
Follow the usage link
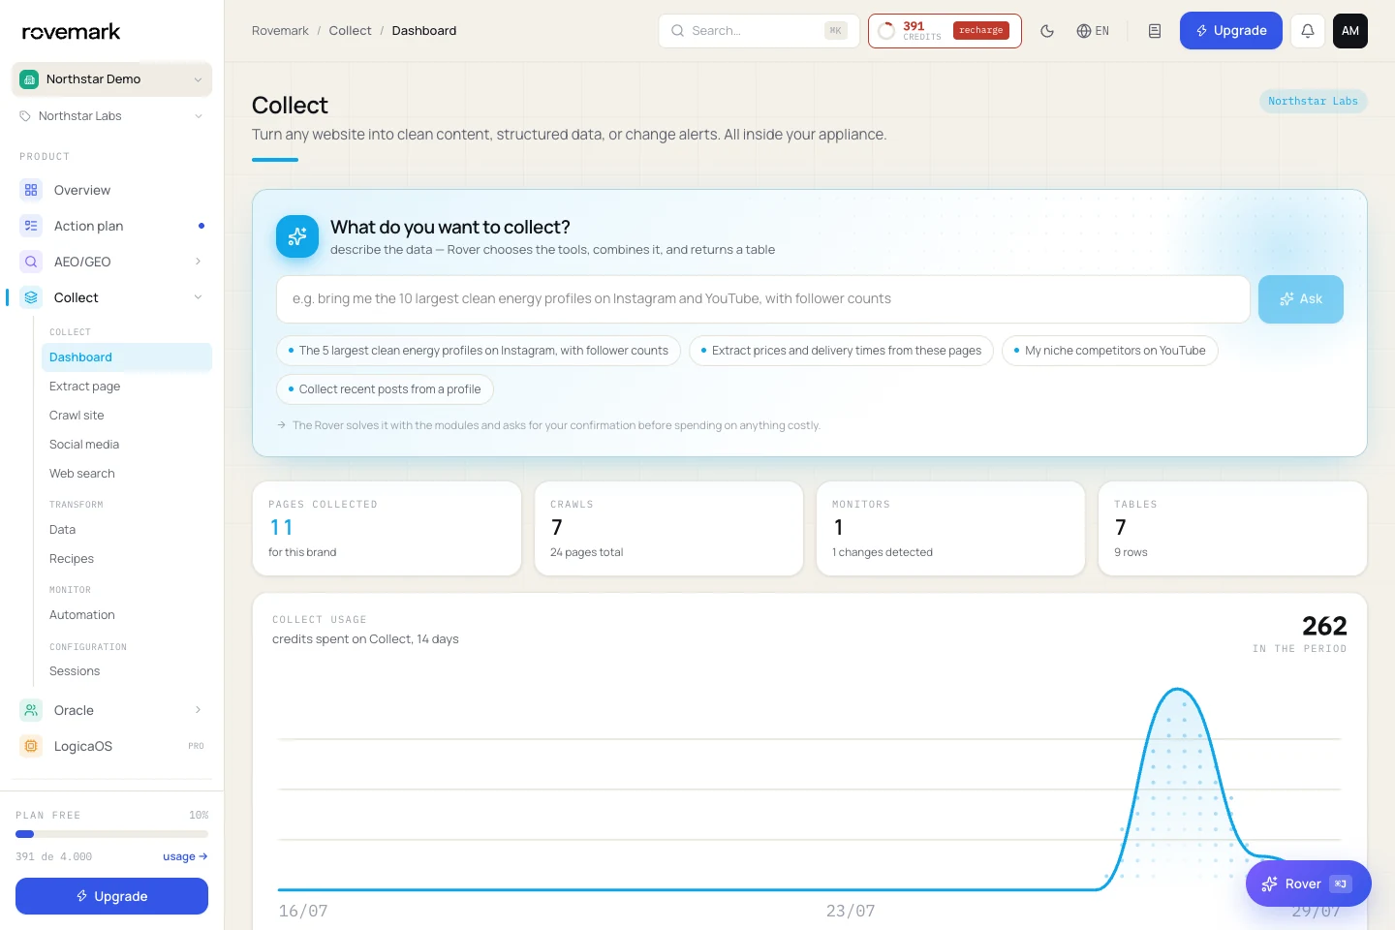185,856
